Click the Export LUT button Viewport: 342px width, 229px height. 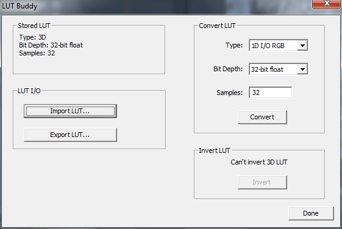click(70, 135)
